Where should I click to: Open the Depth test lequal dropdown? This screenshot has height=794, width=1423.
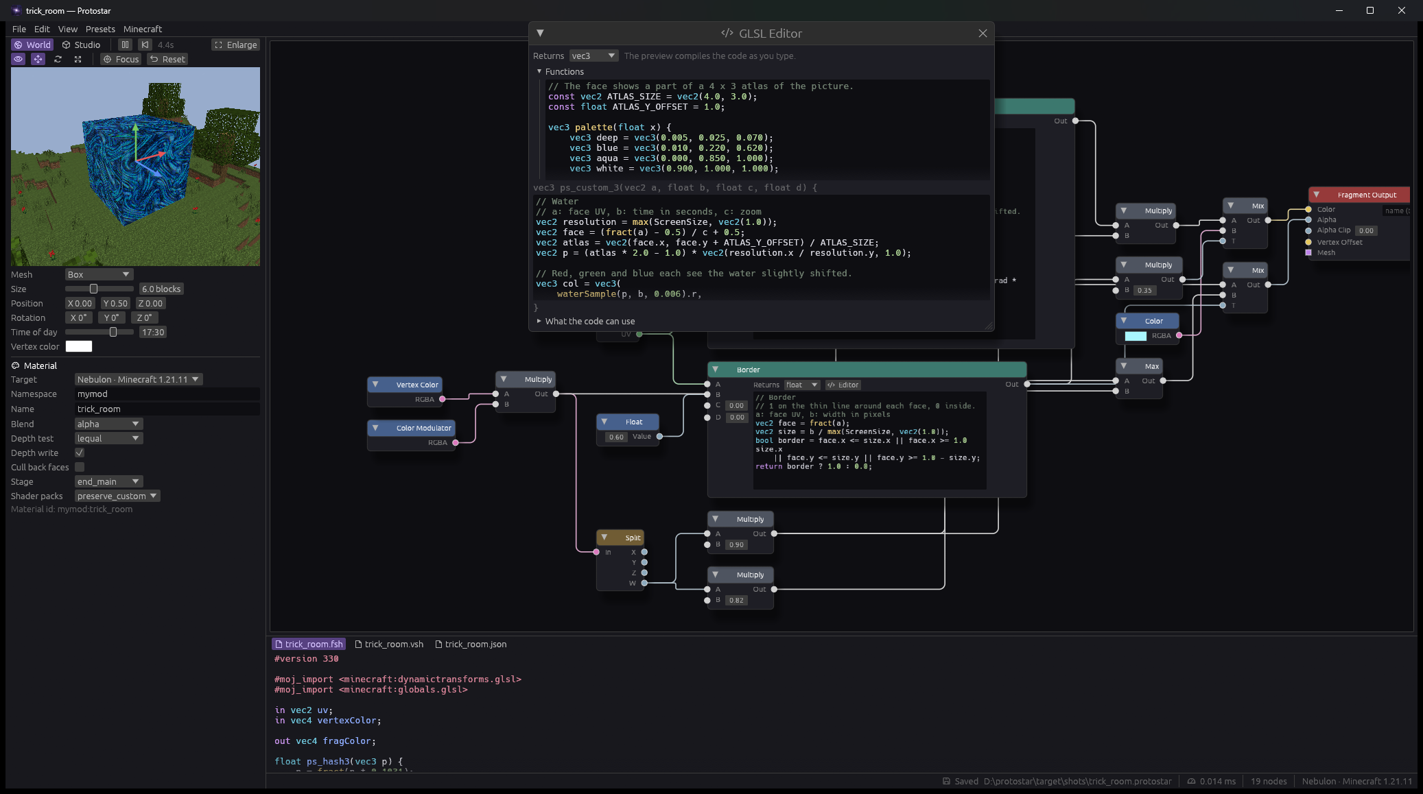pyautogui.click(x=108, y=438)
